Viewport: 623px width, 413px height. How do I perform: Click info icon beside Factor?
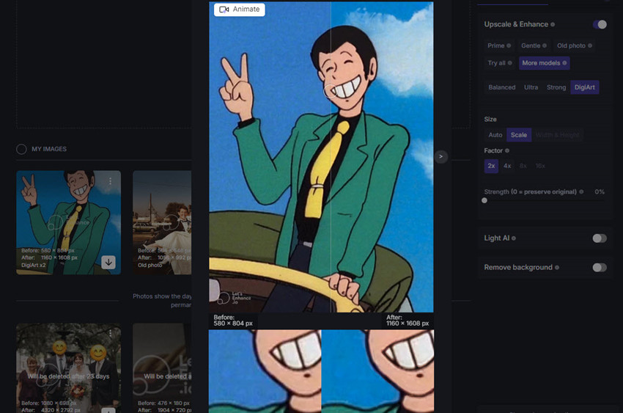[507, 150]
